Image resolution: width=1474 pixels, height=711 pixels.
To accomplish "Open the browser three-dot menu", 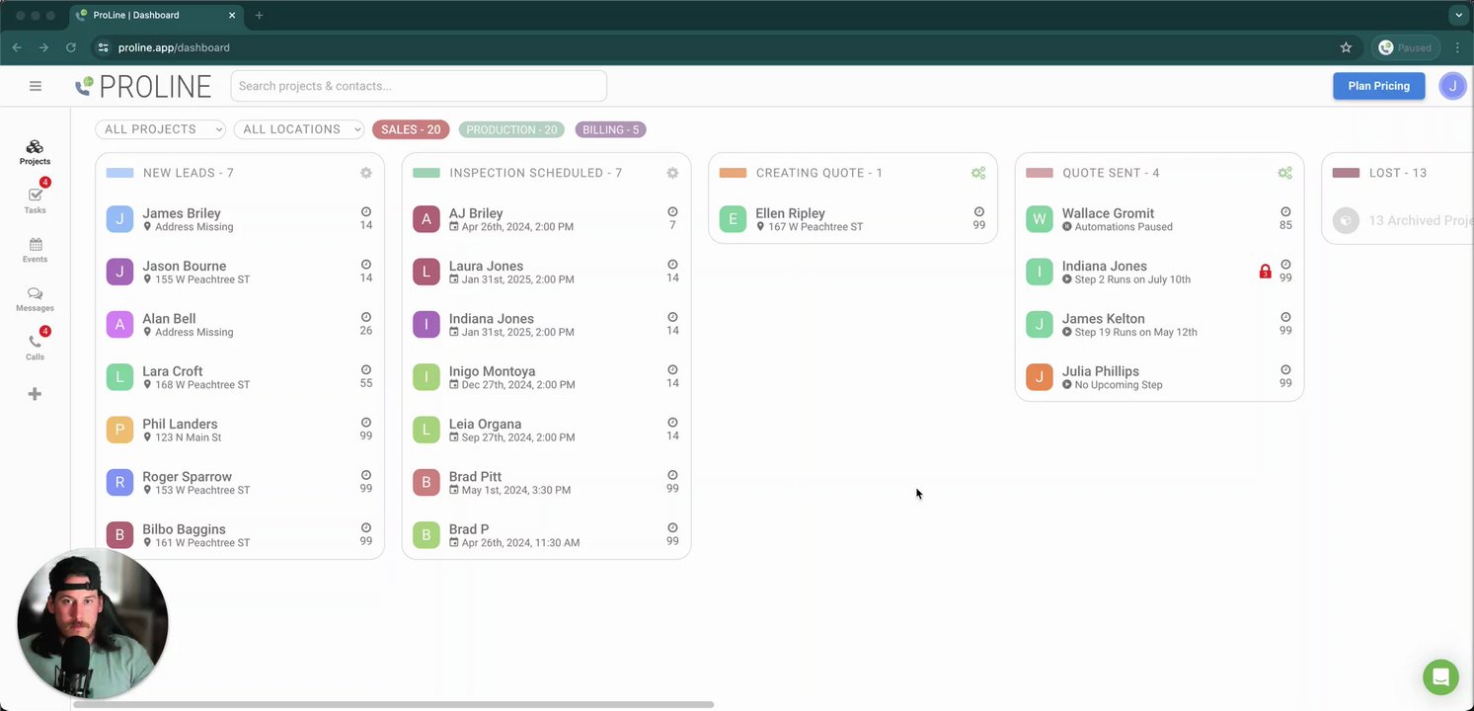I will pos(1457,47).
